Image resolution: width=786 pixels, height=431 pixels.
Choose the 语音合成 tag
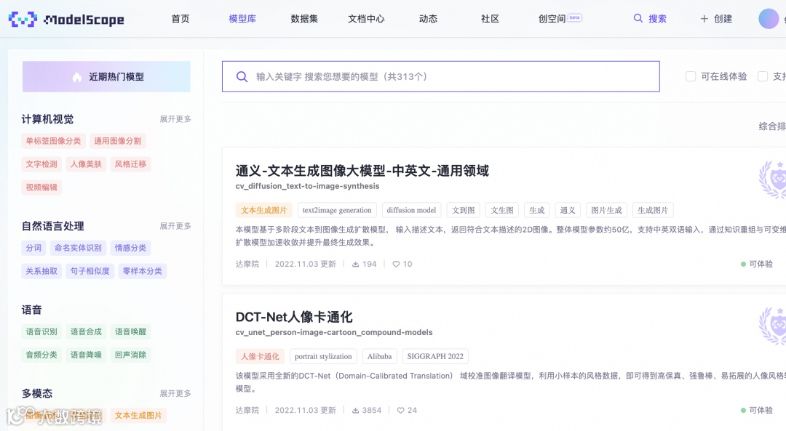pyautogui.click(x=86, y=332)
